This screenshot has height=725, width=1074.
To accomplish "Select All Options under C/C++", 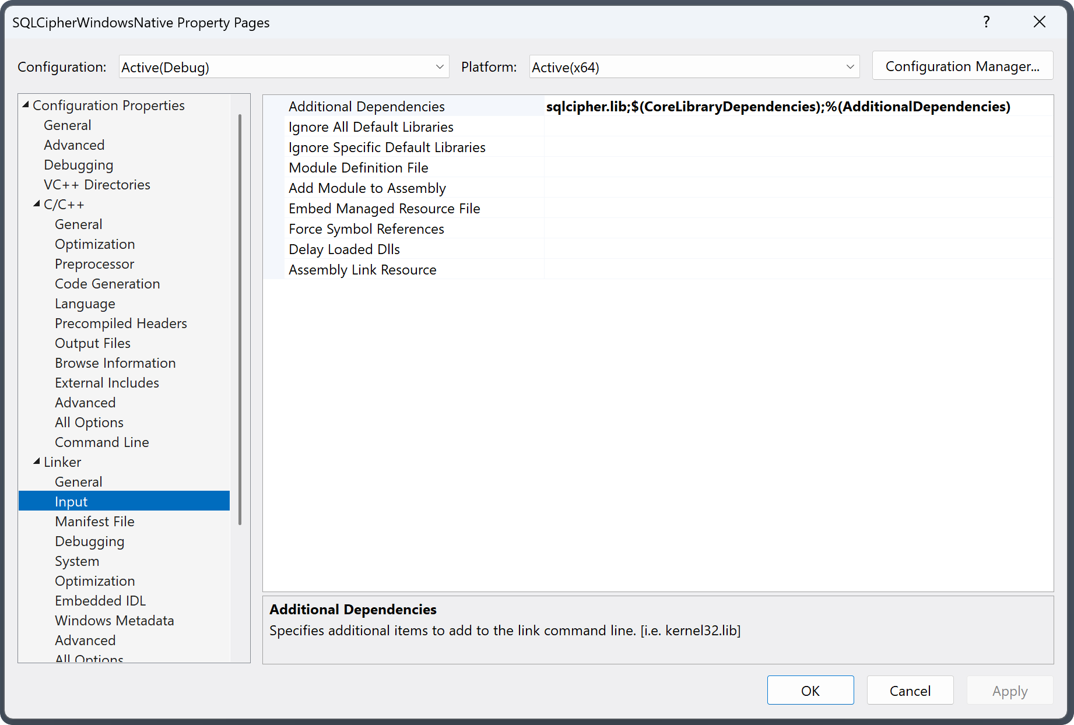I will [x=89, y=423].
